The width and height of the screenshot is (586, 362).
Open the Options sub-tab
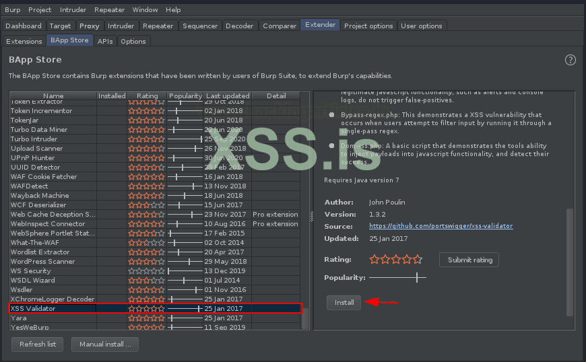133,41
